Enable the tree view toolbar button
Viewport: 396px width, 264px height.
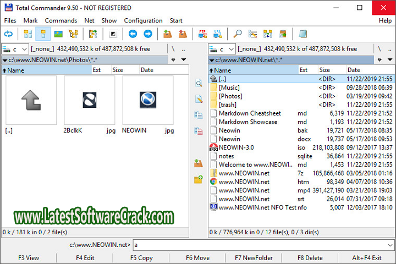coord(73,34)
